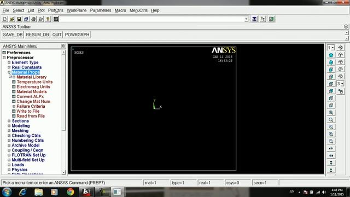Click the Pan Model Up arrow icon
The image size is (350, 197).
(x=331, y=163)
